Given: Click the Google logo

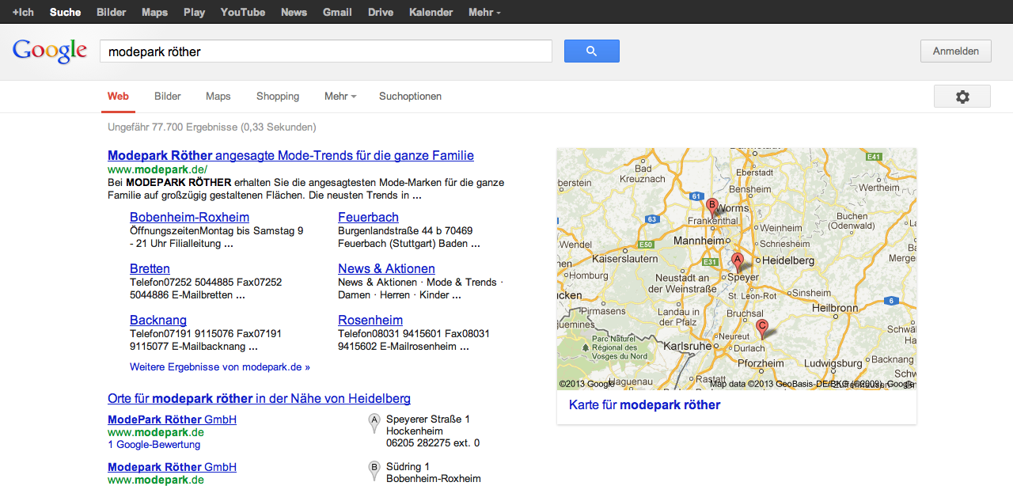Looking at the screenshot, I should point(49,51).
